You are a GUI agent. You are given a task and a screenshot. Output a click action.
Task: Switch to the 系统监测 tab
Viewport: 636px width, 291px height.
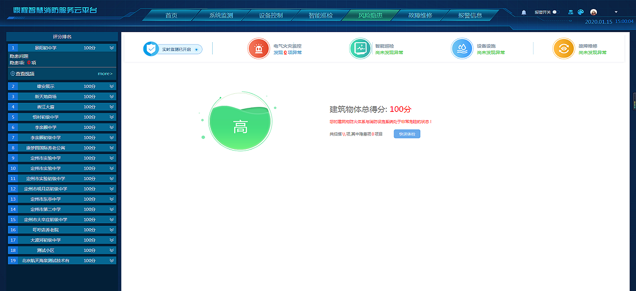click(221, 15)
